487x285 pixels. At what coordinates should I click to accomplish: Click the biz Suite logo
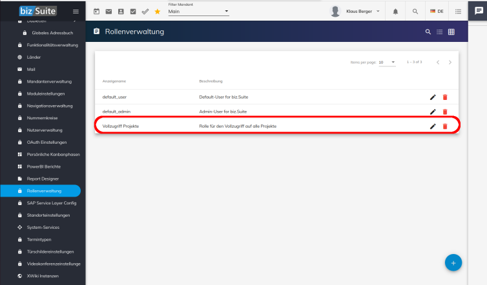38,11
